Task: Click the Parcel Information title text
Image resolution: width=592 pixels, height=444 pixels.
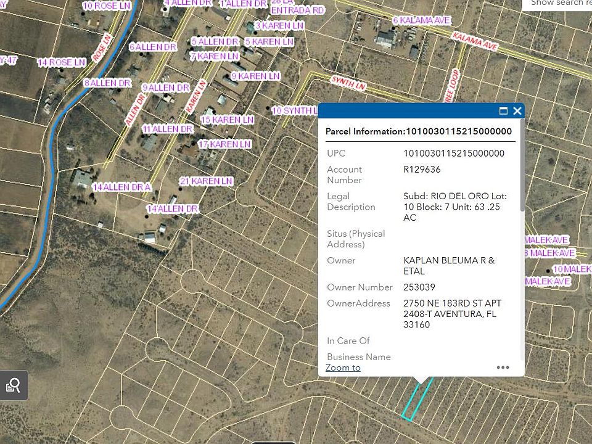Action: tap(419, 131)
